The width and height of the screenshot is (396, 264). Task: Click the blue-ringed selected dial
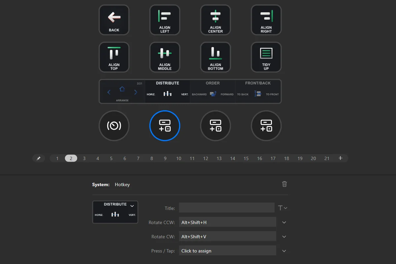click(165, 126)
